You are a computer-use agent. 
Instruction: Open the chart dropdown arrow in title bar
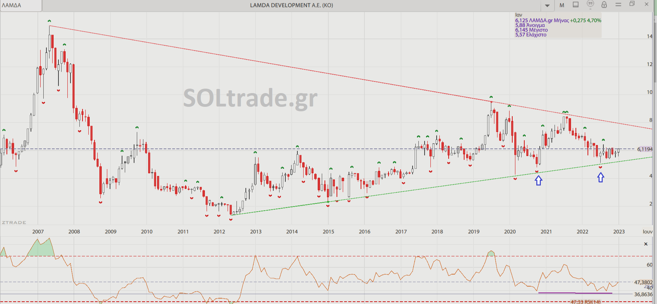coord(547,5)
